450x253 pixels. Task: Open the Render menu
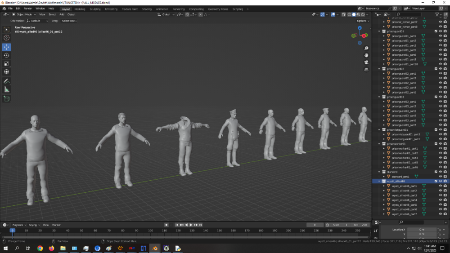pos(28,9)
